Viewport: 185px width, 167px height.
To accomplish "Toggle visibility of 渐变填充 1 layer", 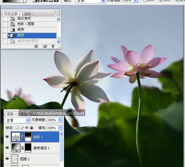I will [x=7, y=148].
